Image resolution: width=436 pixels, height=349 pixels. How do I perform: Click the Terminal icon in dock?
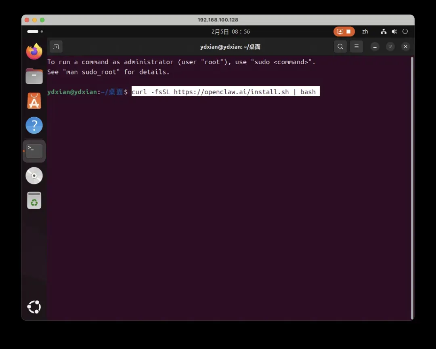pyautogui.click(x=34, y=151)
